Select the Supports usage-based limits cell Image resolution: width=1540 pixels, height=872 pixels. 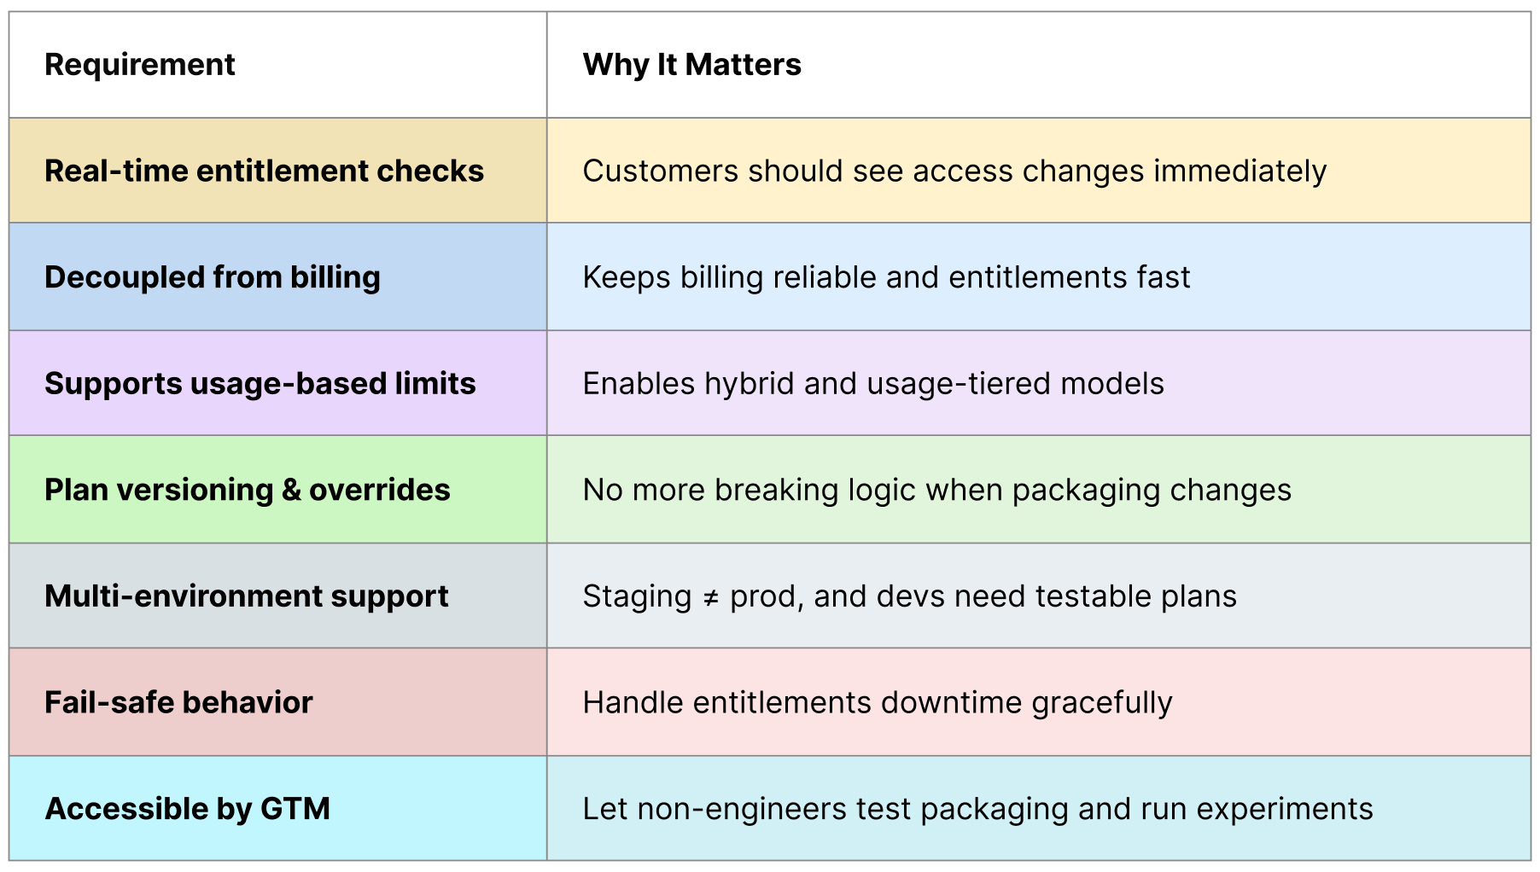point(277,383)
